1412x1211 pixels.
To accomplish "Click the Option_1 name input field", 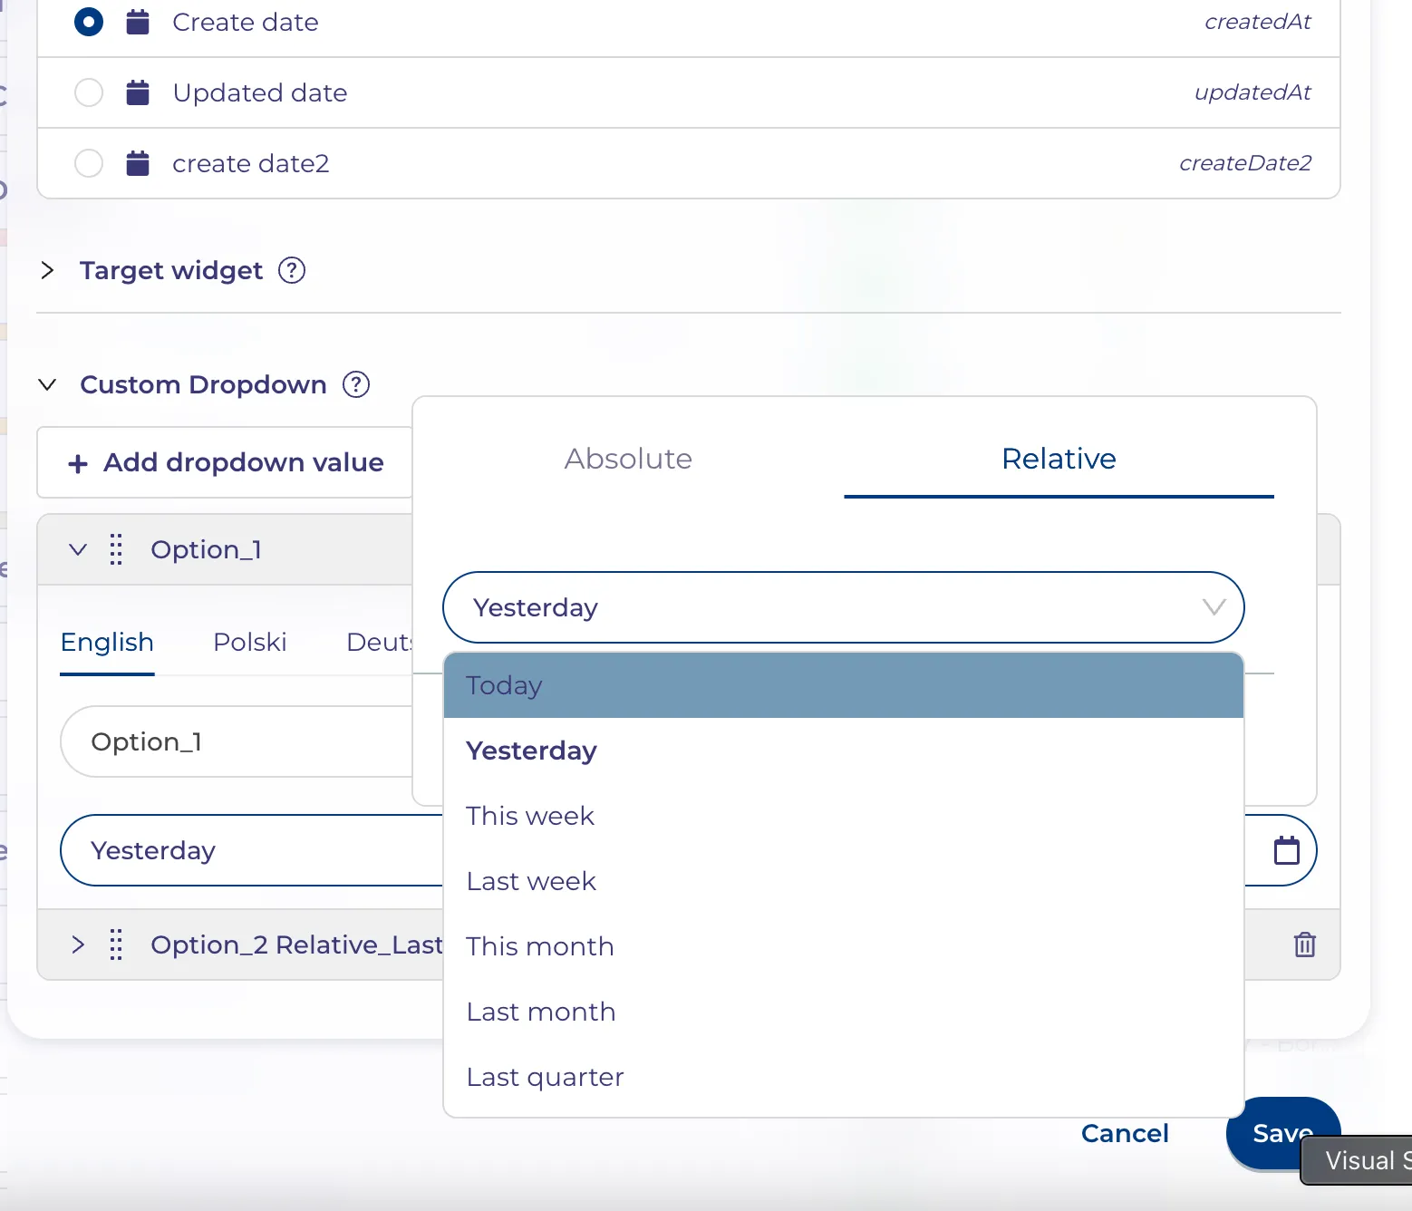I will tap(237, 741).
